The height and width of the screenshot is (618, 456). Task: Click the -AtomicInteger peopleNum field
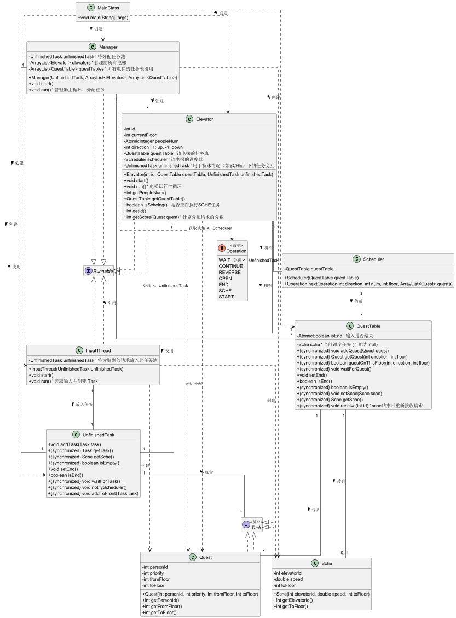(151, 141)
